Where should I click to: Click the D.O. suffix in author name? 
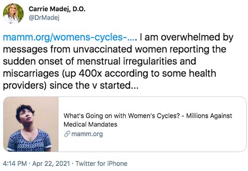coord(79,9)
